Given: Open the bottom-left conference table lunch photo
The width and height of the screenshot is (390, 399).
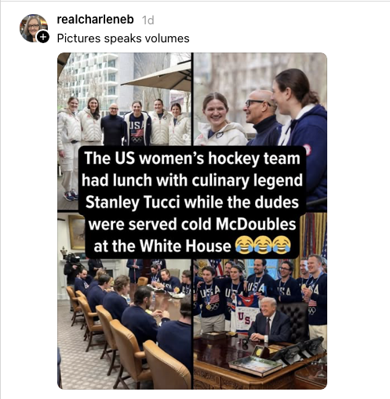Looking at the screenshot, I should tap(125, 324).
